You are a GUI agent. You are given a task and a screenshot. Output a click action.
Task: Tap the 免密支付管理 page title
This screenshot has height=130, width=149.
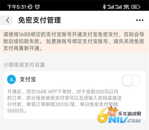[39, 20]
